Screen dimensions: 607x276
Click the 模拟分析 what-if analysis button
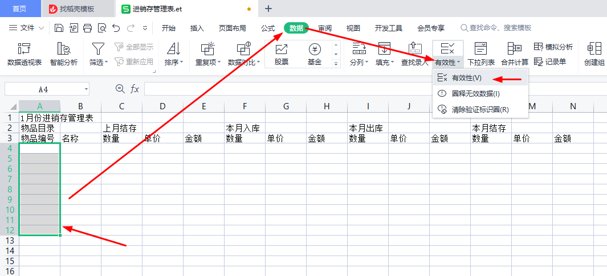coord(553,47)
